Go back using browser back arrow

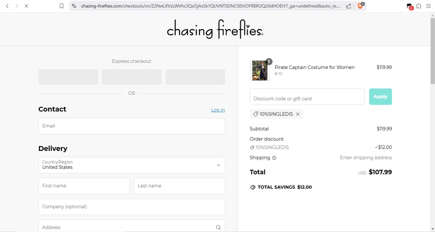pyautogui.click(x=7, y=6)
